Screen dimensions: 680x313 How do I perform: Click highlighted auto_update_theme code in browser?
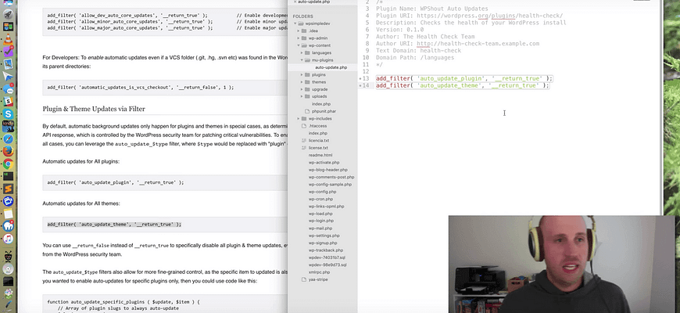tap(114, 225)
